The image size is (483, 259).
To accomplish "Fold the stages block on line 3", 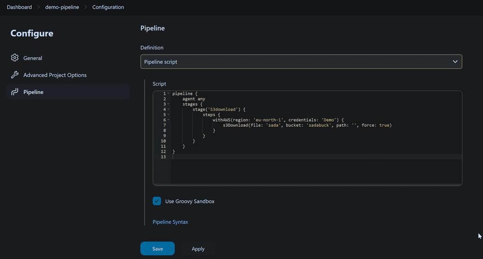I will coord(168,104).
